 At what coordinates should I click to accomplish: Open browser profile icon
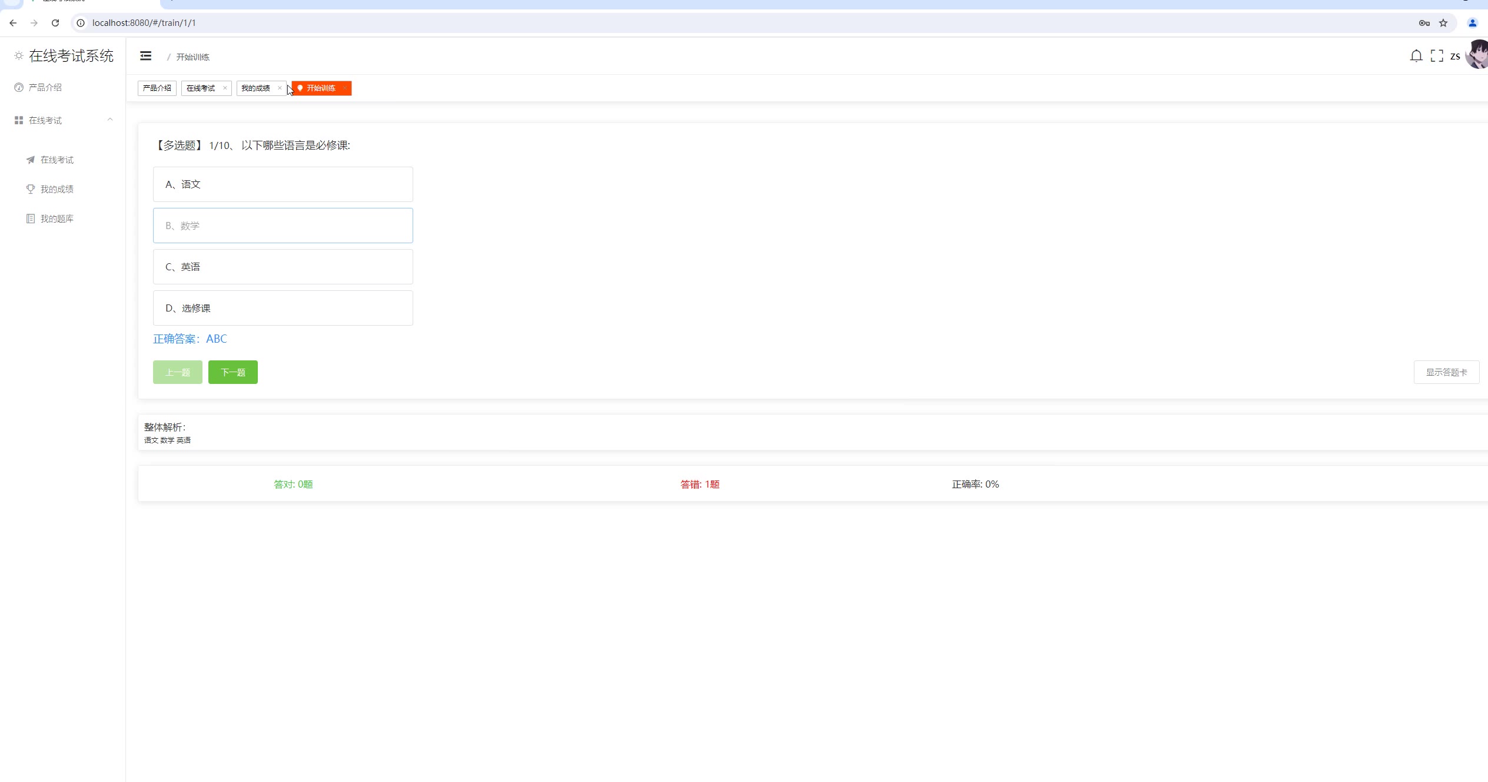[1472, 23]
